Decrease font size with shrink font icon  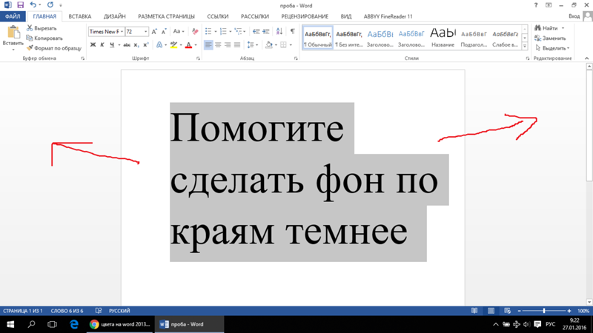pos(164,32)
